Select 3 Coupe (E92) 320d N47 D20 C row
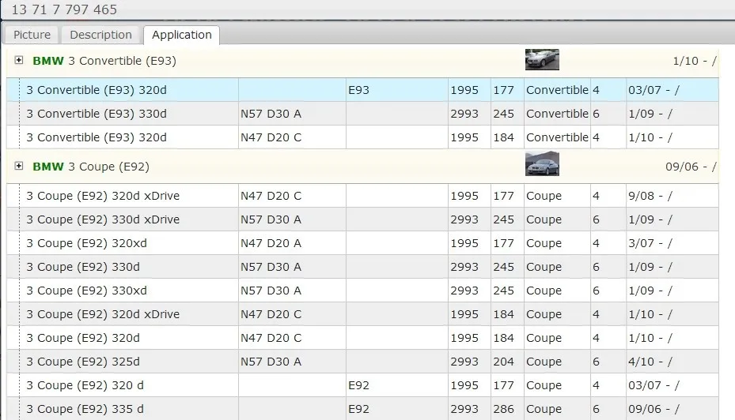The width and height of the screenshot is (735, 420). pos(362,338)
